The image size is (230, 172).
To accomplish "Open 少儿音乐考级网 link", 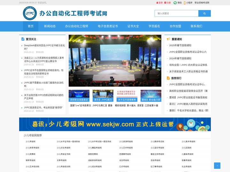I will [157, 148].
